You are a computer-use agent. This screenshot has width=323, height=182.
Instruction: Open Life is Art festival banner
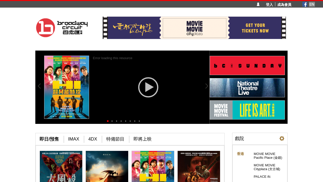(247, 110)
